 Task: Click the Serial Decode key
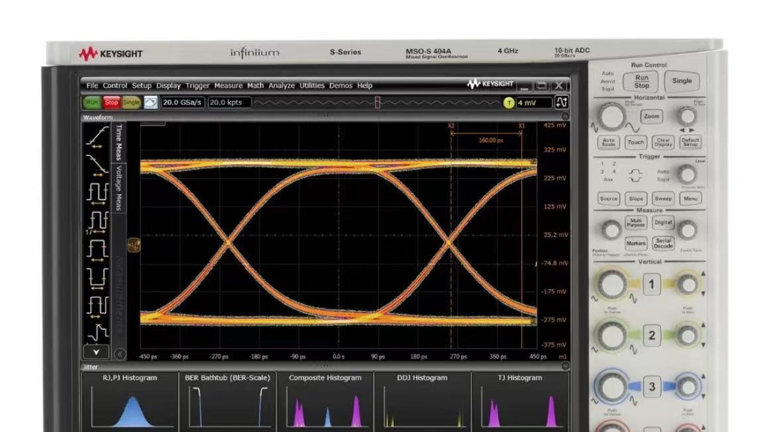(x=663, y=243)
